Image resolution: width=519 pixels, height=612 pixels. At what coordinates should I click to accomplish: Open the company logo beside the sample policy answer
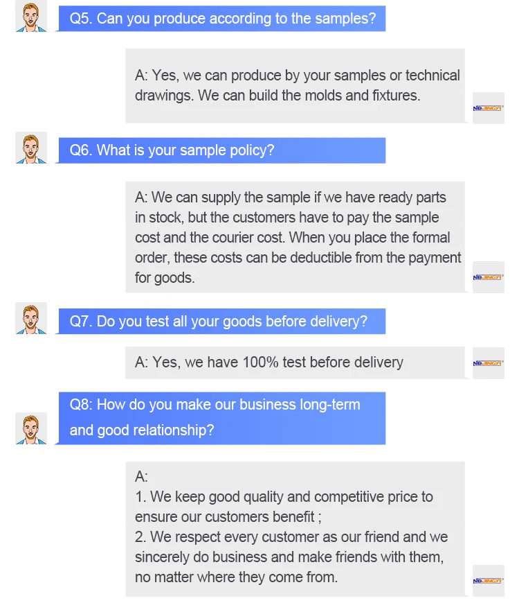click(x=488, y=277)
